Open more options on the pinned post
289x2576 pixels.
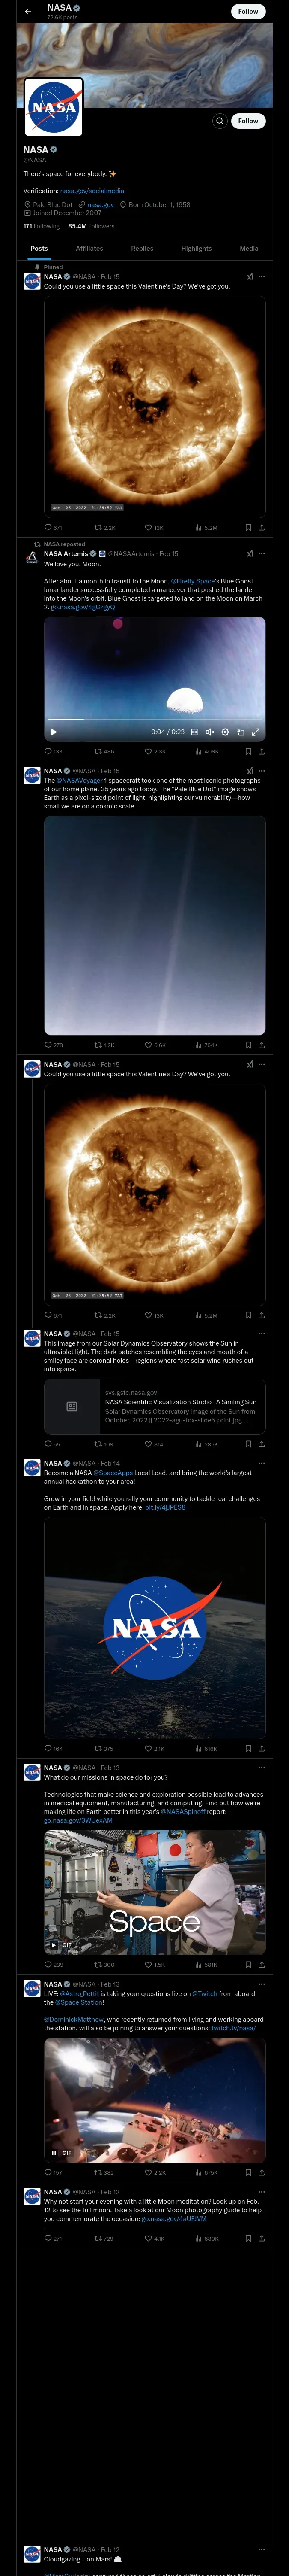tap(262, 277)
